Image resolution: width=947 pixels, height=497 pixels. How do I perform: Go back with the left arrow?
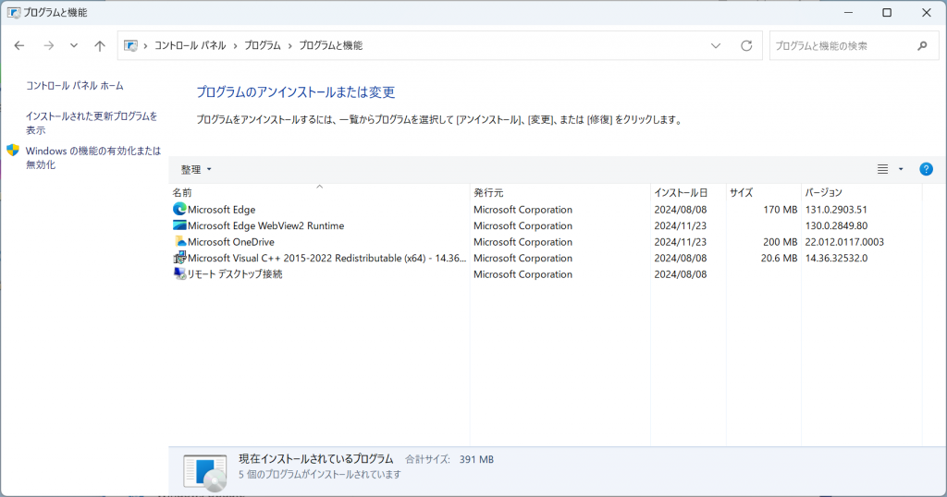coord(19,45)
